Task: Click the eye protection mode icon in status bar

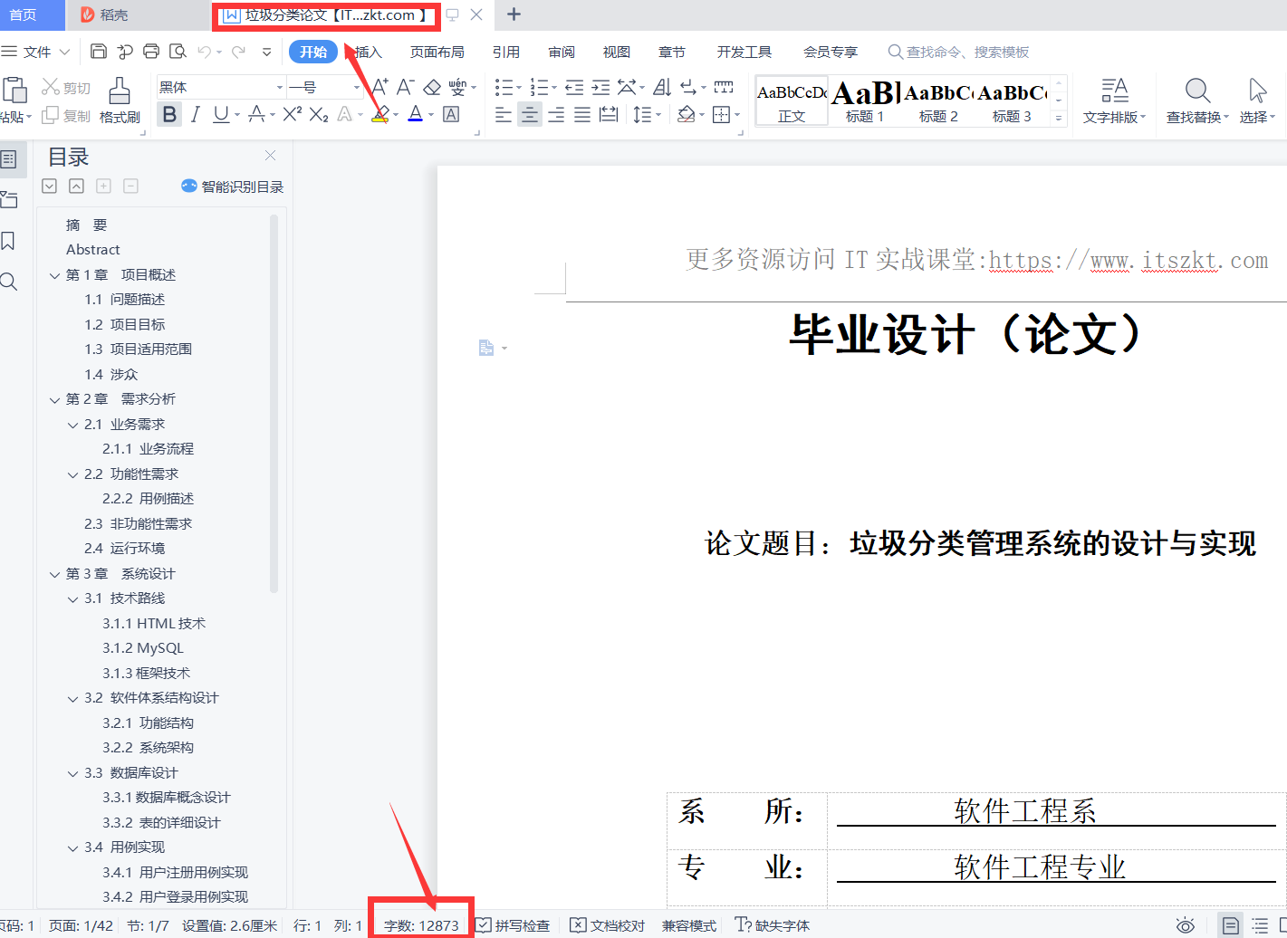Action: click(1185, 925)
